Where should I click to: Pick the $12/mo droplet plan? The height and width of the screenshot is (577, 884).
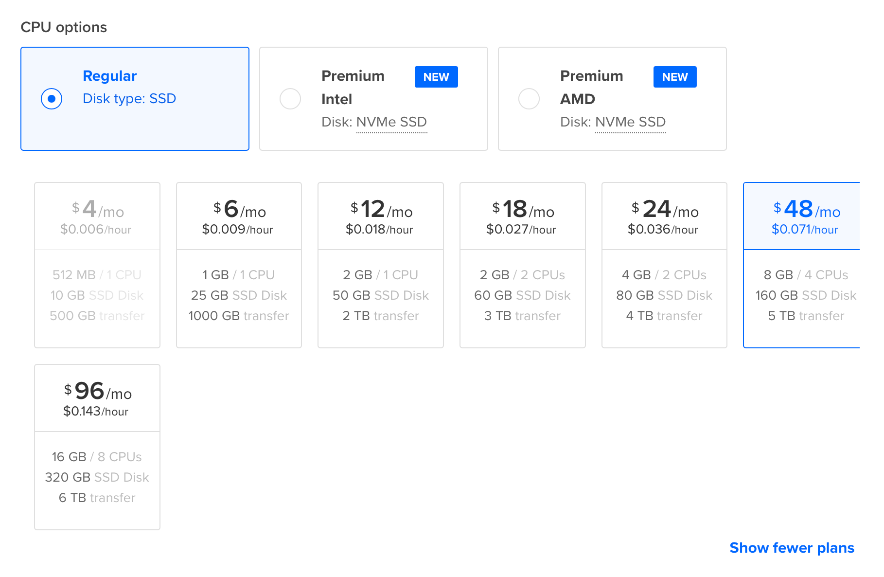point(380,265)
